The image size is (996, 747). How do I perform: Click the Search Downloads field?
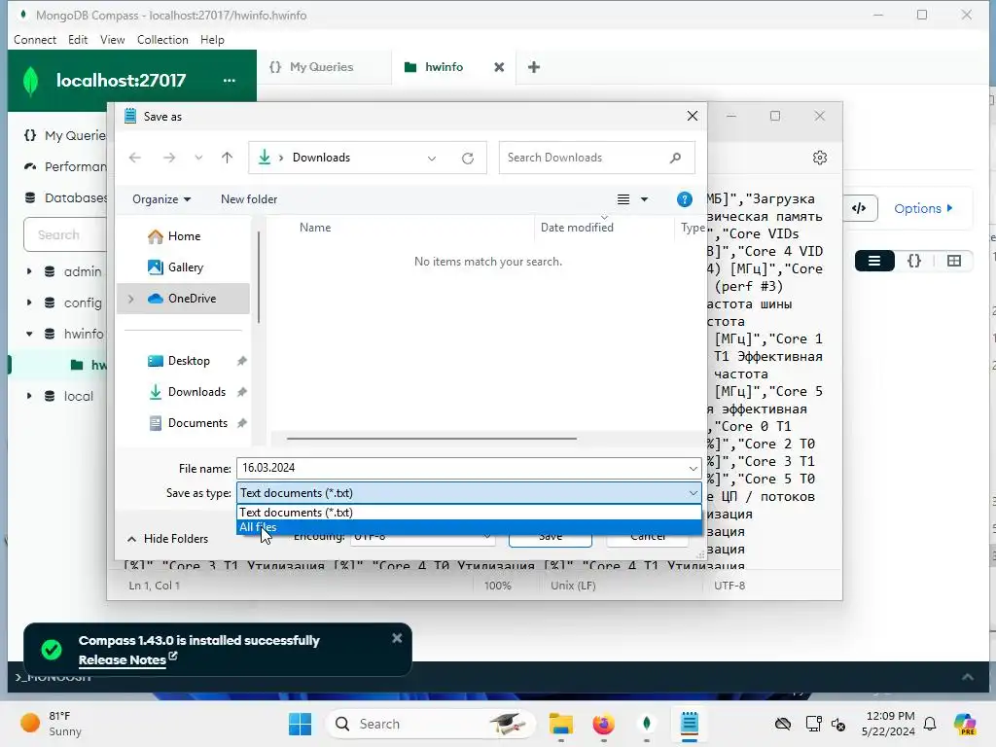point(596,158)
